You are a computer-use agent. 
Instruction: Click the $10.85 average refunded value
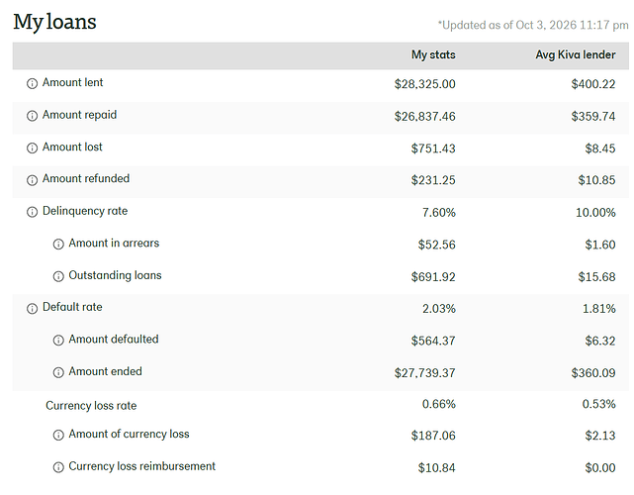click(x=596, y=180)
